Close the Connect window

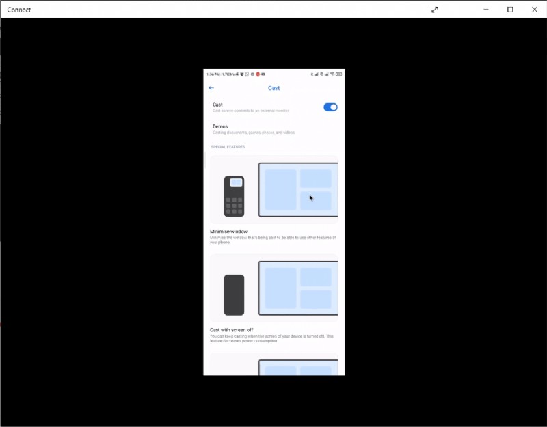click(535, 10)
